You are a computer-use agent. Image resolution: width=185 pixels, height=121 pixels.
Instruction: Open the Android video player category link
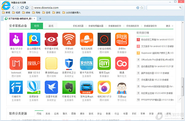coord(96,26)
